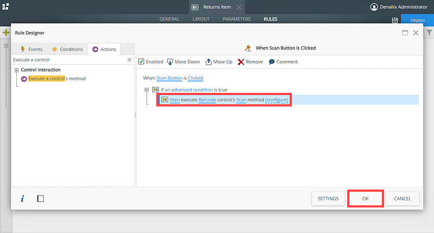Open the app launcher grid icon
Viewport: 434px width, 233px height.
pyautogui.click(x=5, y=7)
